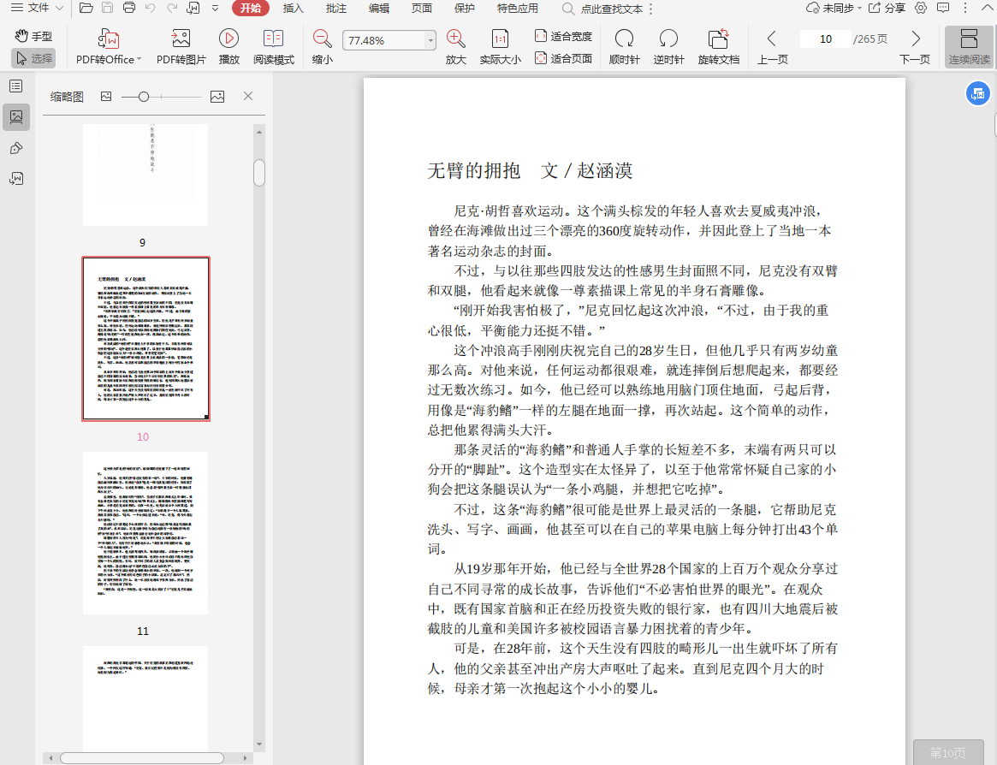Switch to the 保护 tab
The image size is (997, 765).
[464, 9]
